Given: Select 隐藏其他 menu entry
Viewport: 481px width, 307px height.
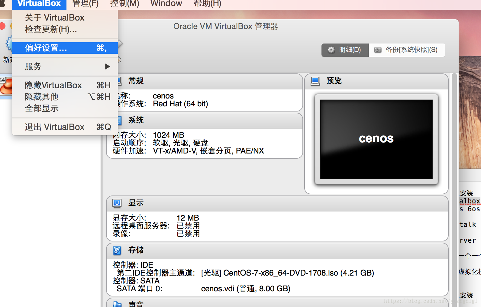Looking at the screenshot, I should (x=65, y=97).
